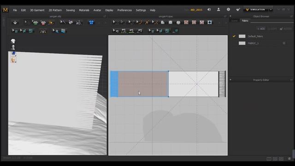Image resolution: width=295 pixels, height=166 pixels.
Task: Click the pink garment icon in 3D toolbar
Action: pyautogui.click(x=43, y=23)
